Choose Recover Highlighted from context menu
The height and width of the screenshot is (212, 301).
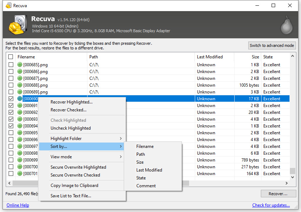(x=71, y=102)
